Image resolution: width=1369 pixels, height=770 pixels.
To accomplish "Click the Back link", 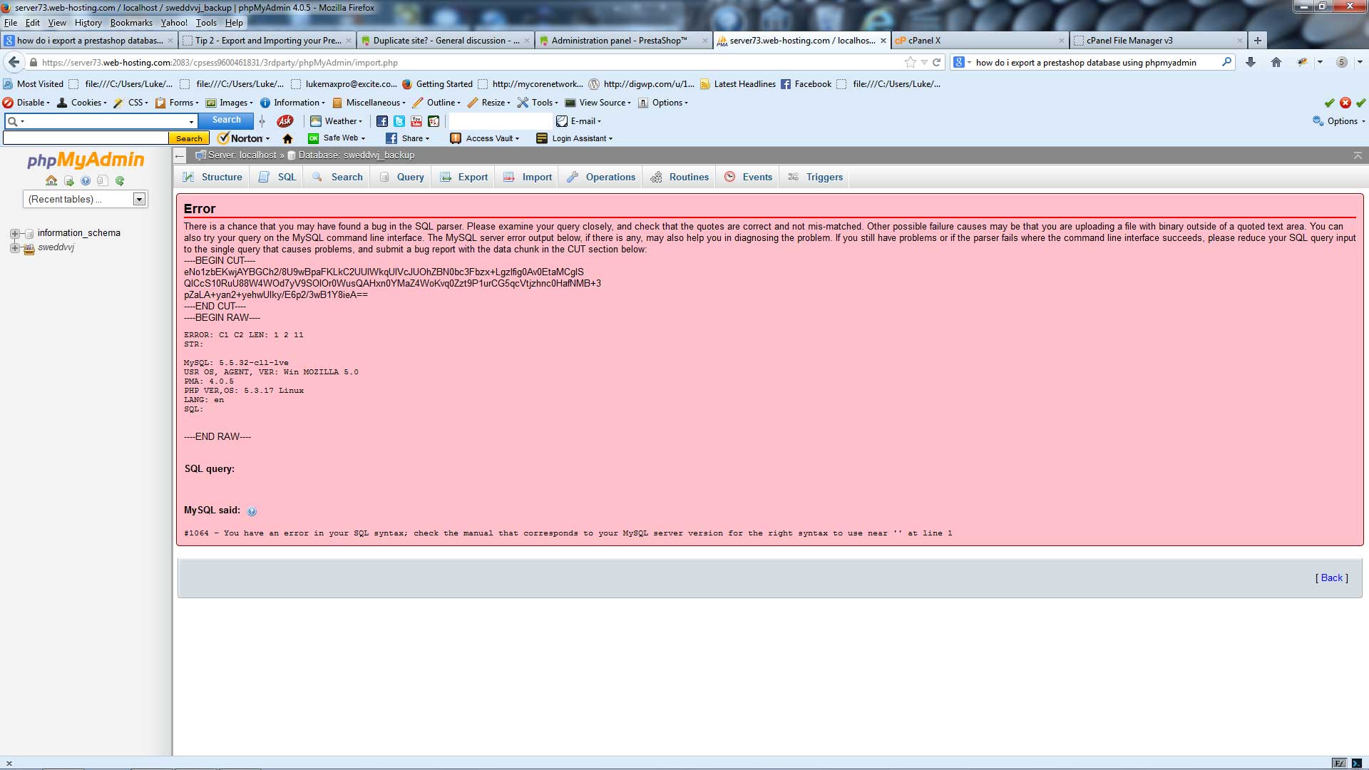I will point(1330,578).
